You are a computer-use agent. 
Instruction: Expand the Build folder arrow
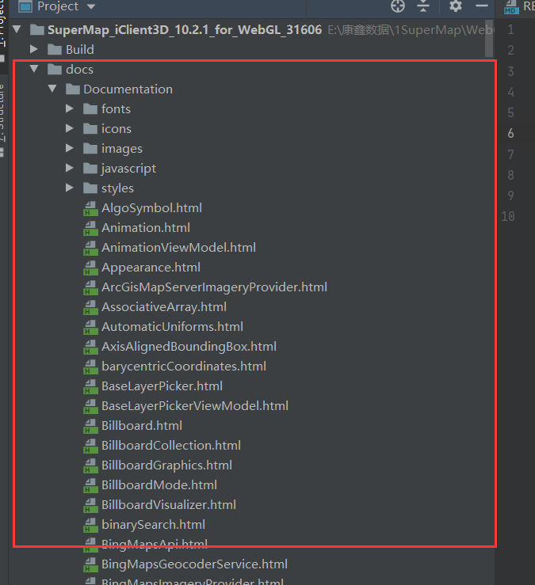pos(33,49)
